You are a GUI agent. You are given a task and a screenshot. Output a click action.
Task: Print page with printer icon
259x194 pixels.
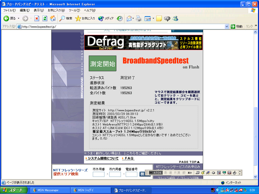click(139, 18)
